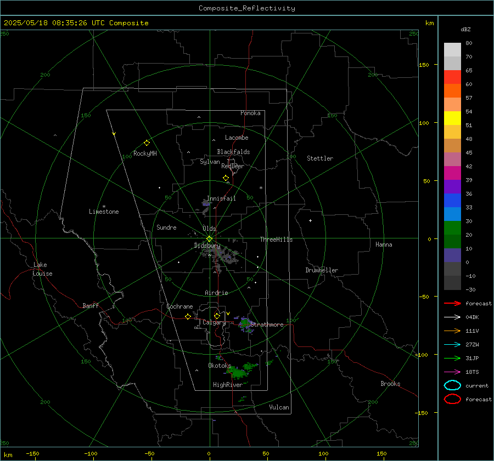Select the orange 111V arrow legend icon
The height and width of the screenshot is (461, 494).
[452, 331]
